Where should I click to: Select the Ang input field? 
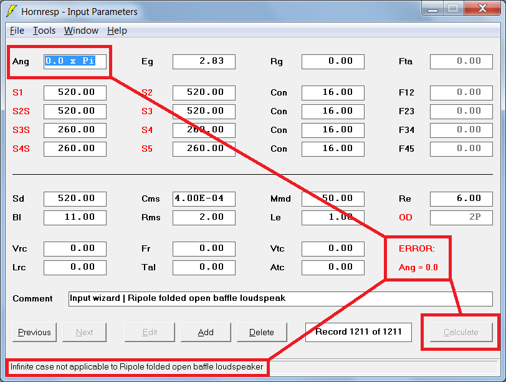click(75, 61)
